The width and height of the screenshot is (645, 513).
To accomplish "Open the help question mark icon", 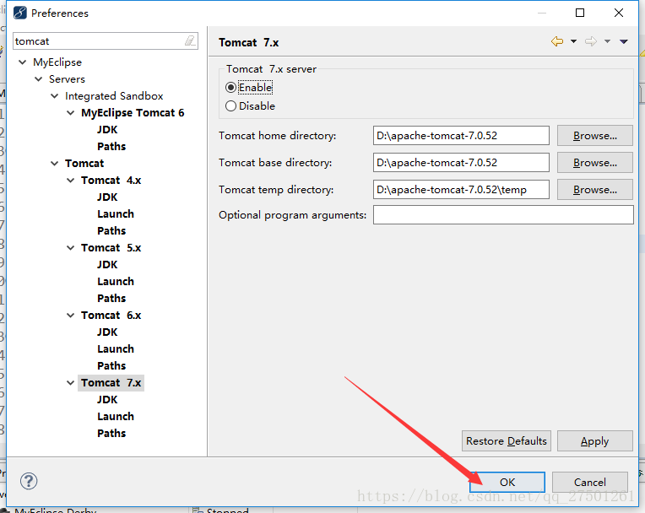I will [29, 481].
